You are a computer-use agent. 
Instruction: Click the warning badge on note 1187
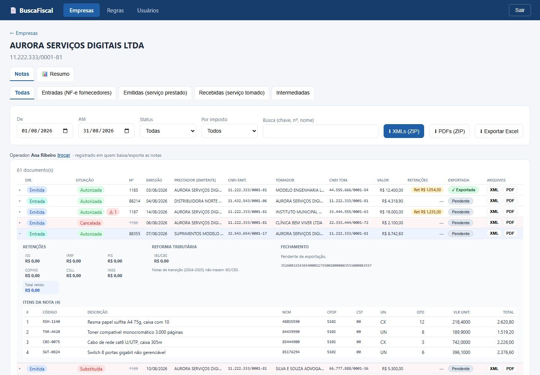[x=113, y=212]
